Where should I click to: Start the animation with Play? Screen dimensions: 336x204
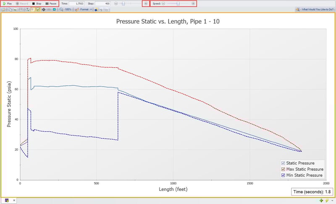(8, 3)
